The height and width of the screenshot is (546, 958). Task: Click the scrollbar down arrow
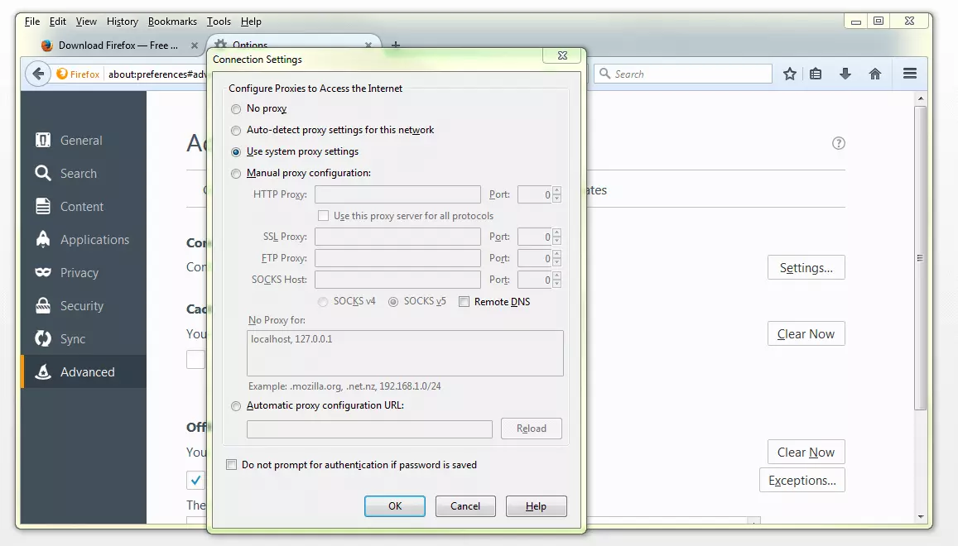(x=921, y=517)
